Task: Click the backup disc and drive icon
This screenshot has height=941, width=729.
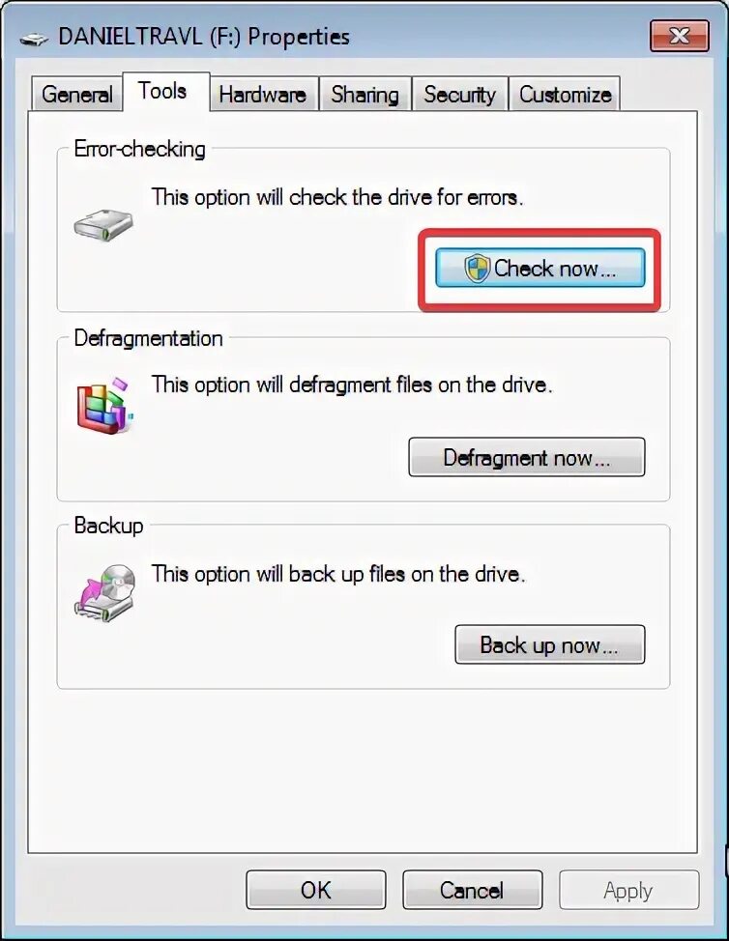Action: tap(104, 592)
